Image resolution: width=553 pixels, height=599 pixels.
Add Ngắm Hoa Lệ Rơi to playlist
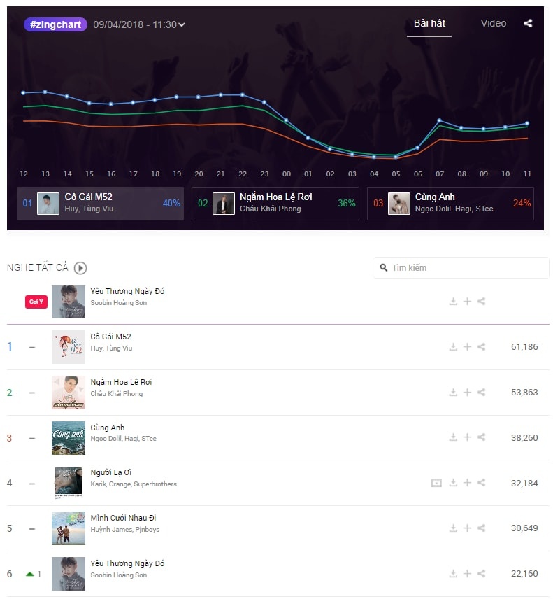pos(467,393)
